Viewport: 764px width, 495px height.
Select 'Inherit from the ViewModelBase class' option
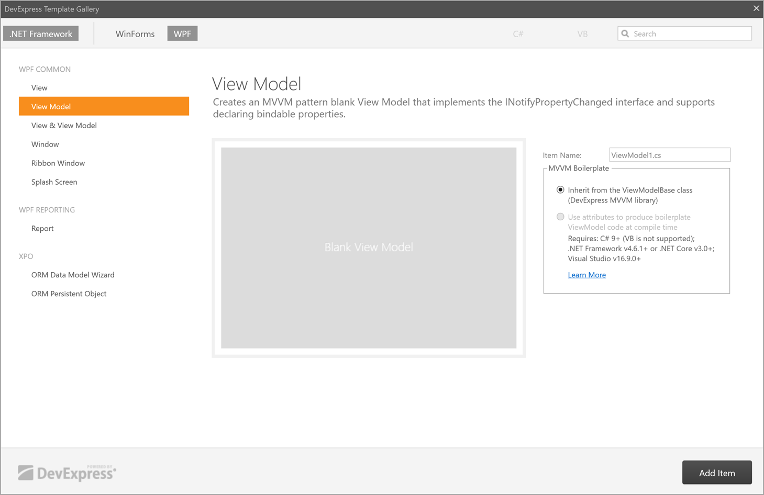tap(560, 190)
